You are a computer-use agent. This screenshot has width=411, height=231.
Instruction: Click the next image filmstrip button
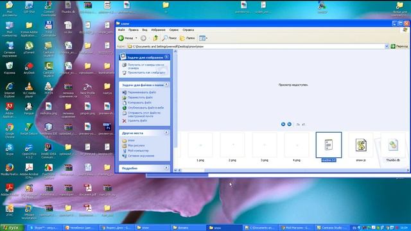289,124
